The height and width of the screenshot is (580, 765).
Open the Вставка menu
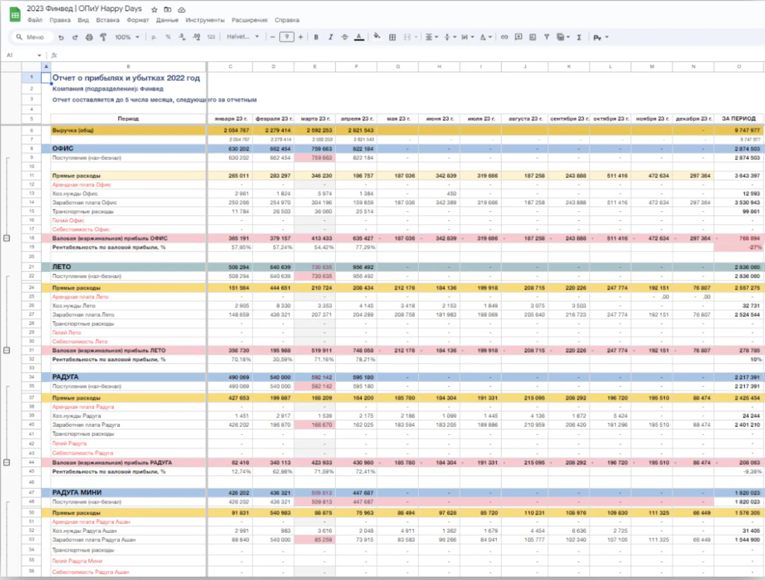[x=108, y=20]
